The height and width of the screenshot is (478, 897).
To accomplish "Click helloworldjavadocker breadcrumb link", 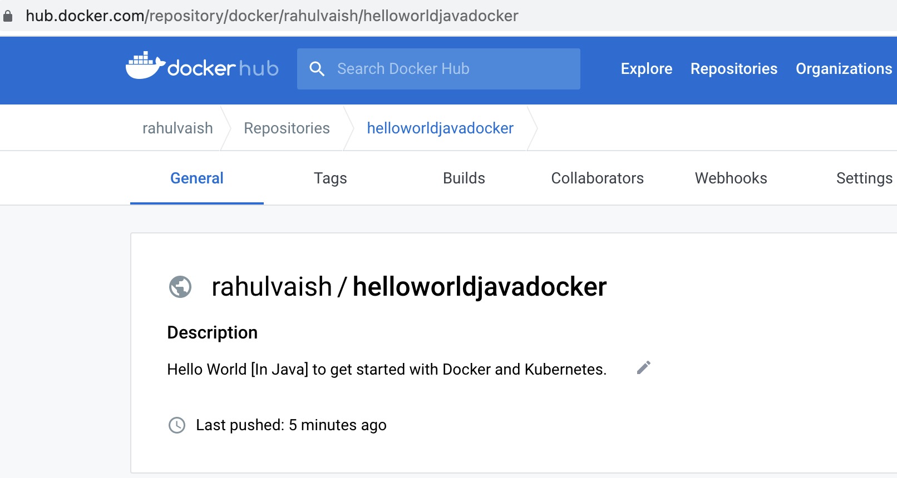I will (440, 128).
